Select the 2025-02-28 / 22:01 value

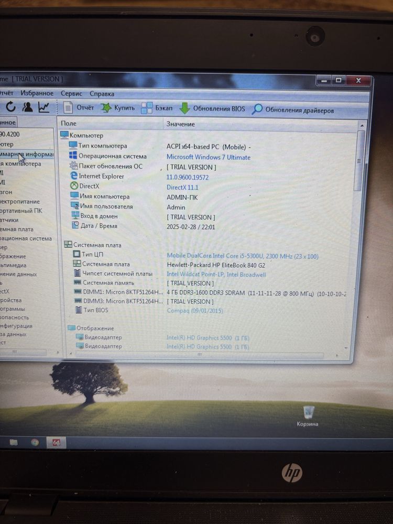pos(191,227)
